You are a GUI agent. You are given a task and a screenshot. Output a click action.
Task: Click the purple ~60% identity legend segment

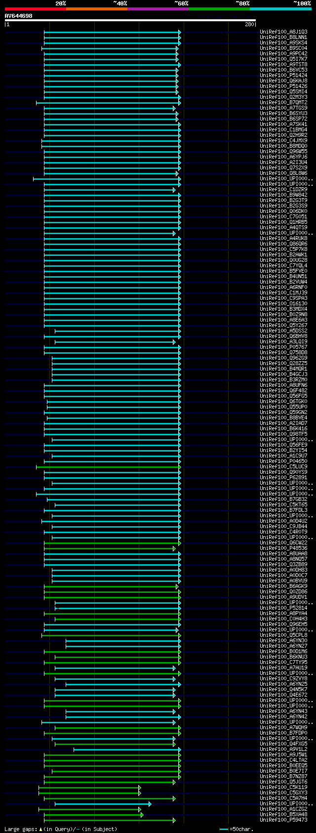point(158,9)
